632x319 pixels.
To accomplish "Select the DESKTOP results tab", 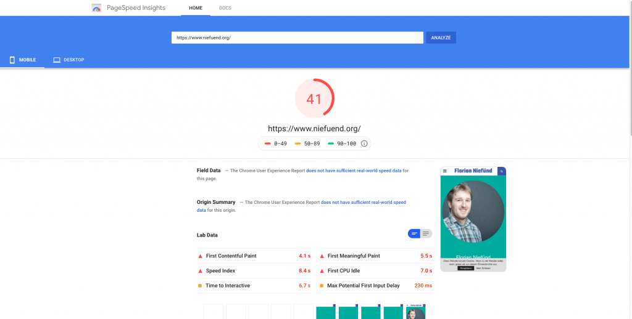I will [x=69, y=60].
